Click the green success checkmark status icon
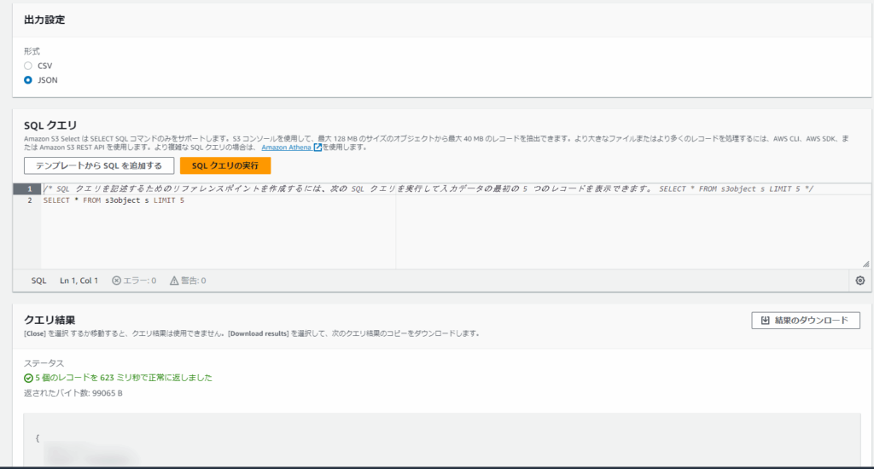874x469 pixels. click(x=28, y=377)
